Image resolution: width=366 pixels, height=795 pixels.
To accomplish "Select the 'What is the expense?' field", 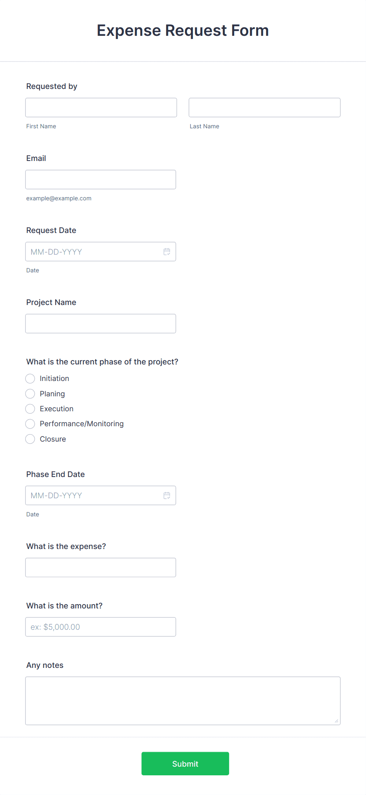I will coord(101,568).
